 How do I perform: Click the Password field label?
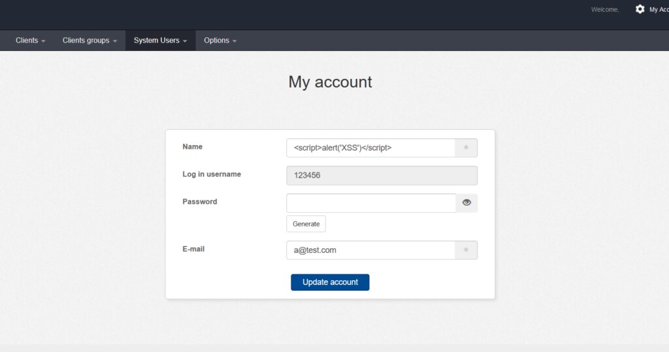click(x=200, y=201)
